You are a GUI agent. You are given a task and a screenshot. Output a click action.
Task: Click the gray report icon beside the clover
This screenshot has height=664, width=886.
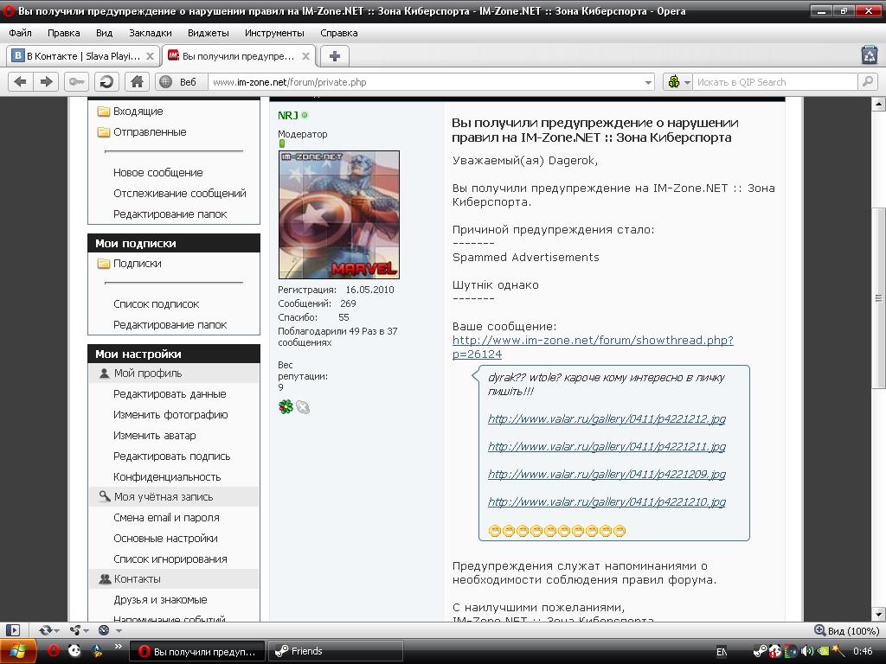pos(303,407)
